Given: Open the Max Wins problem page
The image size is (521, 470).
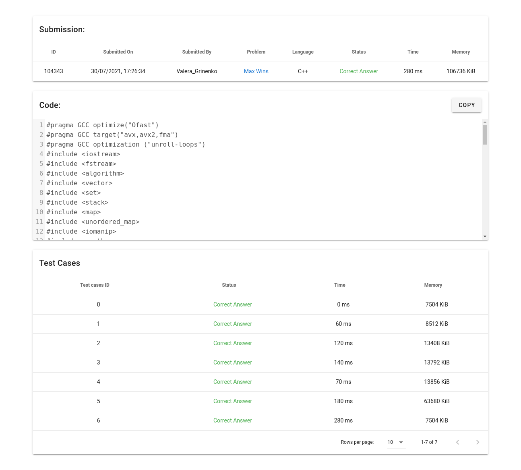Looking at the screenshot, I should (256, 71).
